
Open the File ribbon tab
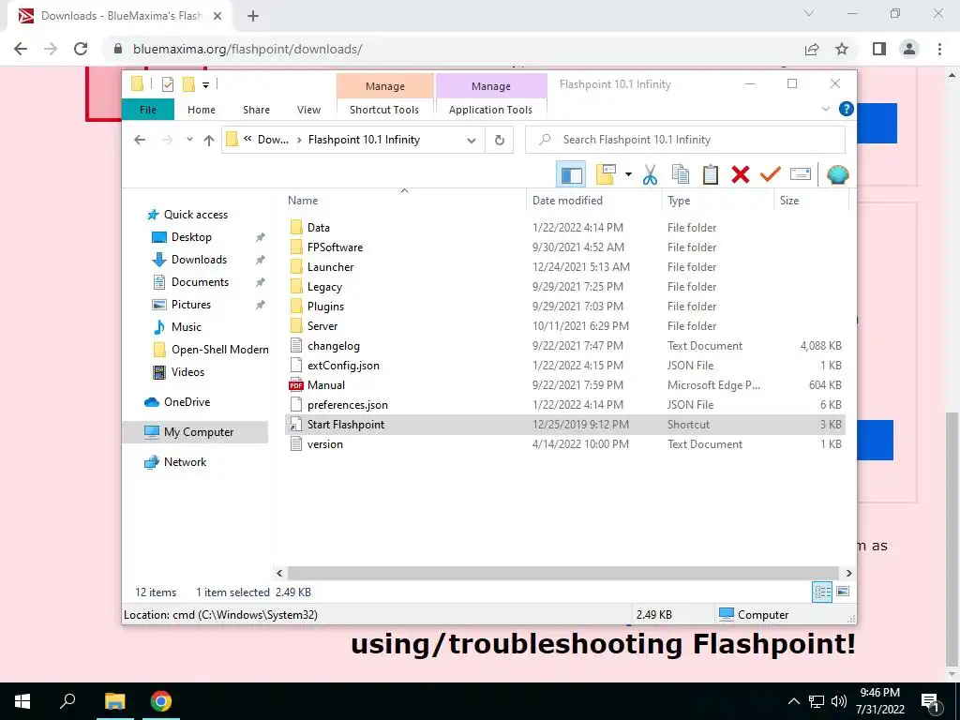(x=148, y=110)
